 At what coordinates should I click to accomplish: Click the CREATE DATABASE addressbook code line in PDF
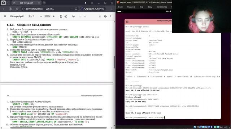(56, 37)
